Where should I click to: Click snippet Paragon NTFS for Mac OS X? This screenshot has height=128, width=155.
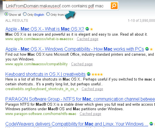(80, 107)
